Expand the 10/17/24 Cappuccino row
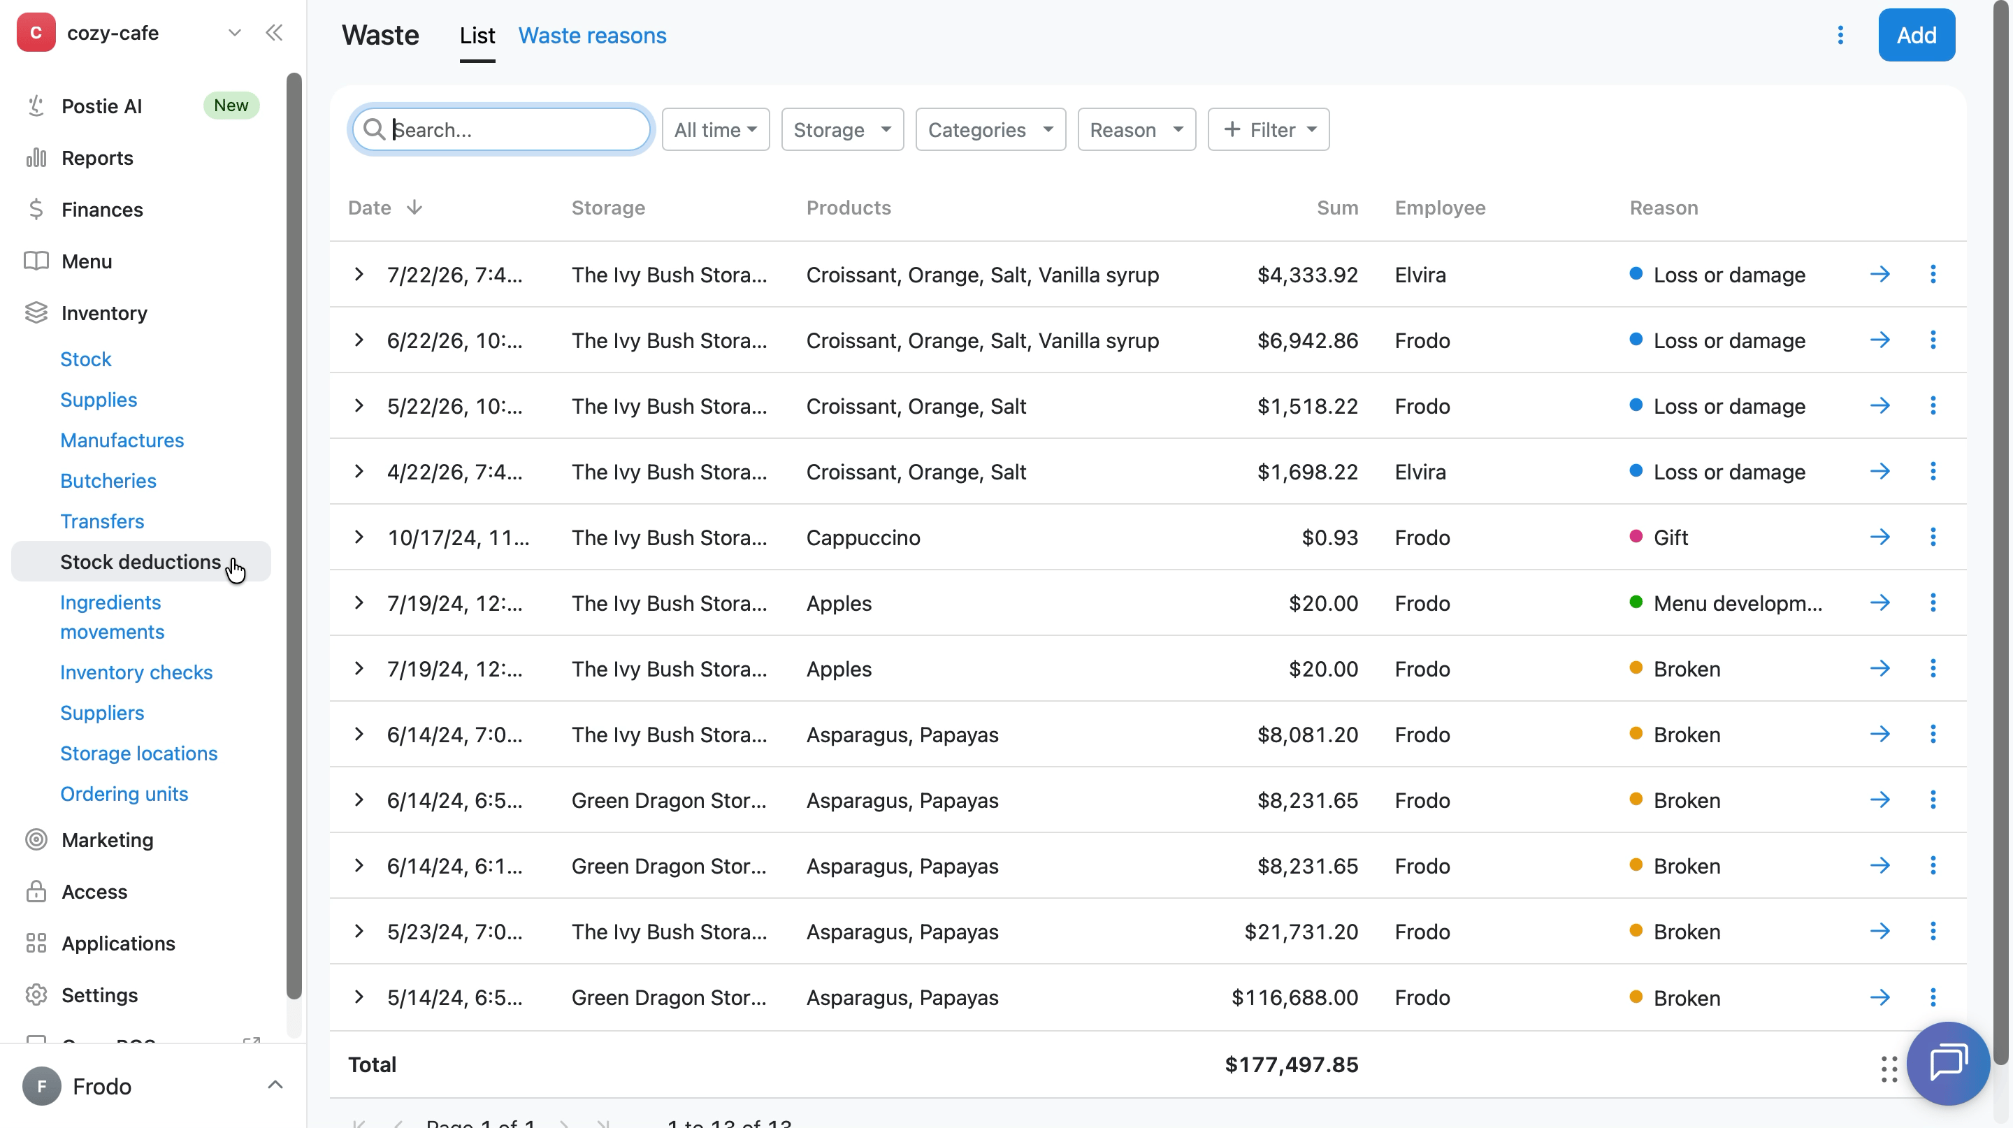The image size is (2013, 1128). (x=359, y=537)
